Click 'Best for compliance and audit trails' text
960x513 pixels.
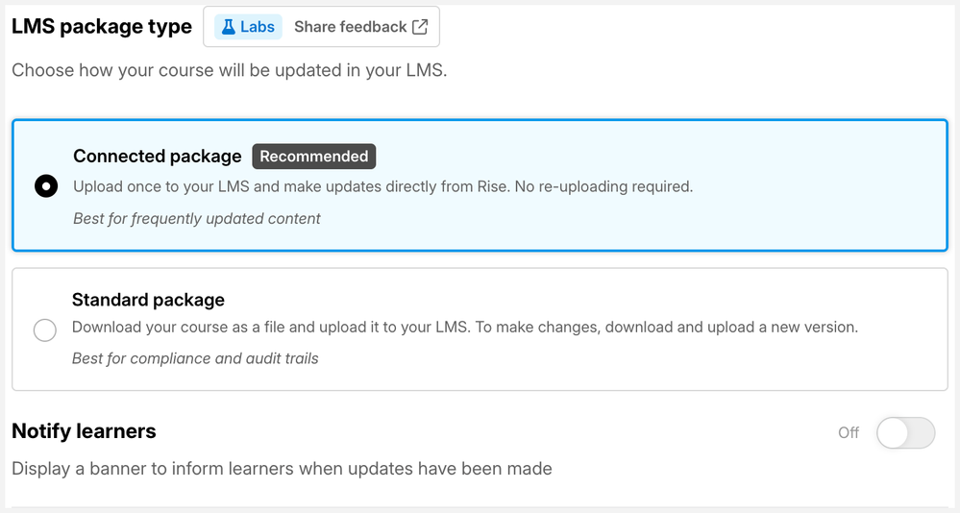point(195,358)
